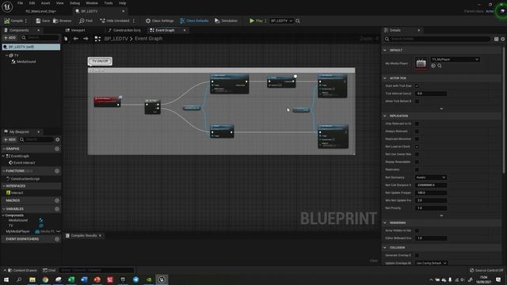Open File Explorer from taskbar
Image resolution: width=507 pixels, height=285 pixels.
32,279
